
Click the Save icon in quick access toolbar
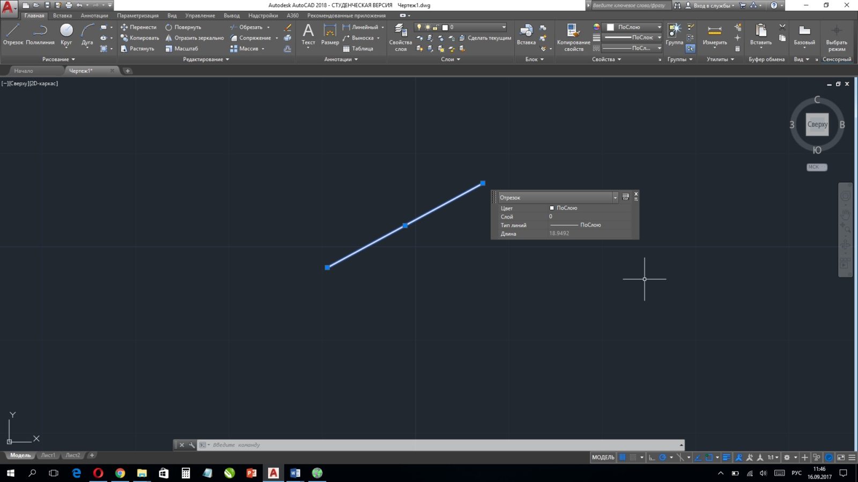[x=47, y=5]
